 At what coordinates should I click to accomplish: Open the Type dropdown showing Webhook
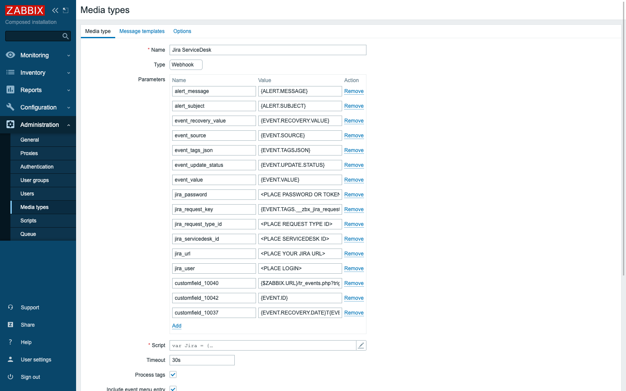coord(186,65)
